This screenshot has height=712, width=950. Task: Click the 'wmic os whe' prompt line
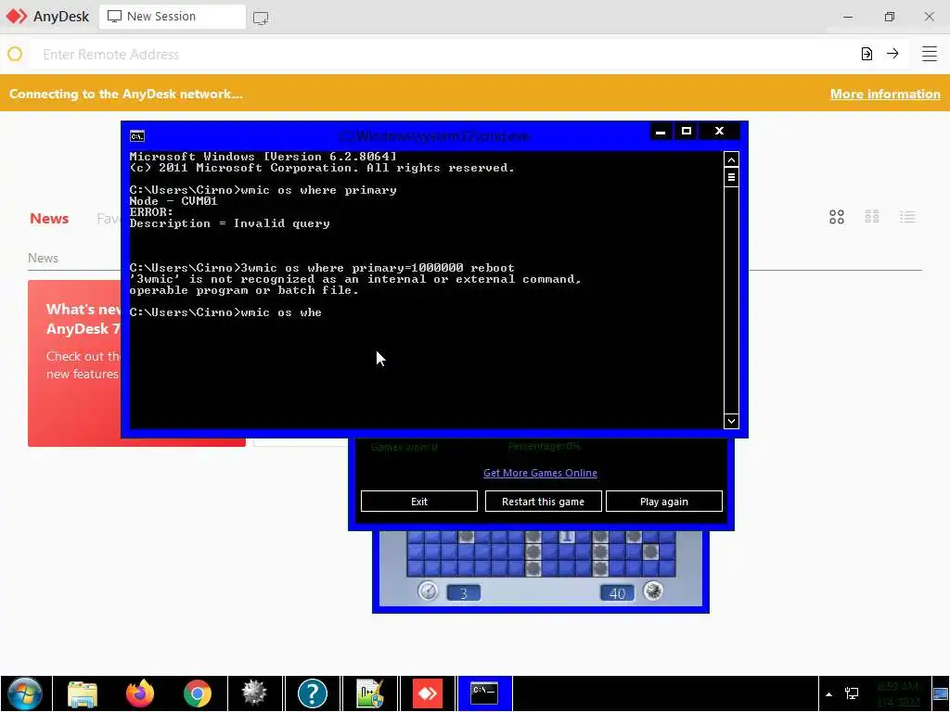(x=225, y=312)
